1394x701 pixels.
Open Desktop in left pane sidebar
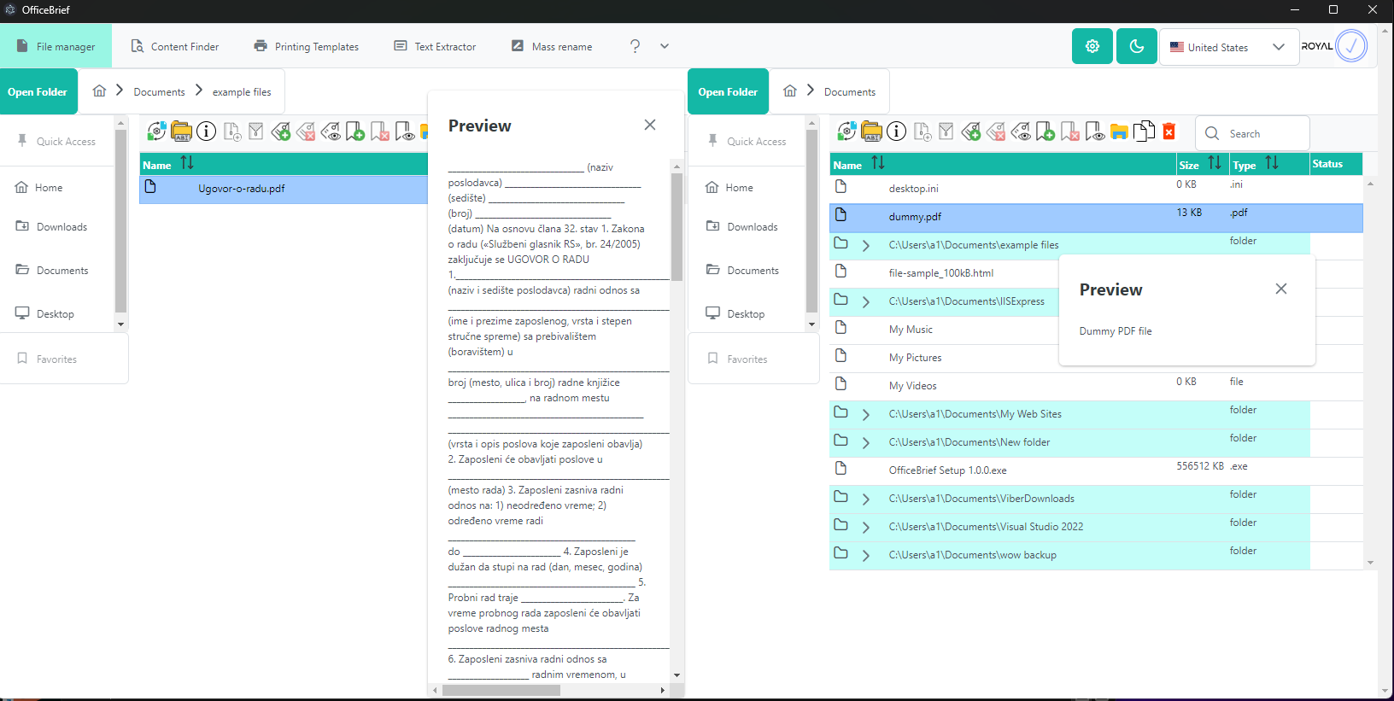click(x=44, y=313)
